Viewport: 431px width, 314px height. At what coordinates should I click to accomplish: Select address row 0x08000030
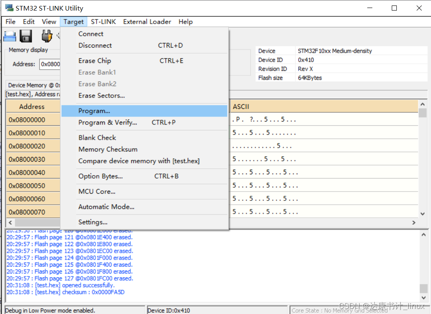tap(33, 160)
